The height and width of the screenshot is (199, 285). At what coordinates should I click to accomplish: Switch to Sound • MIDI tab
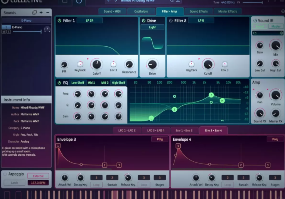112,12
